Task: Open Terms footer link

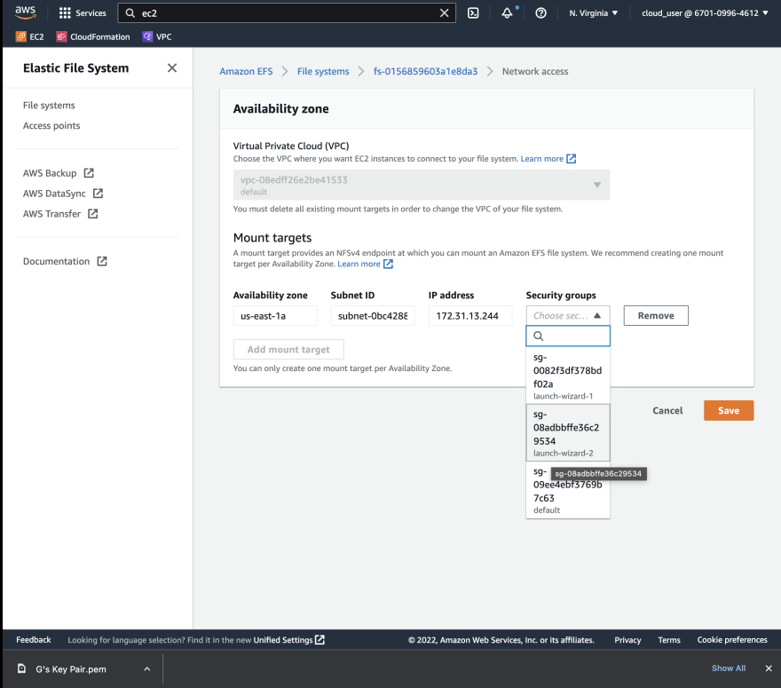Action: (669, 640)
